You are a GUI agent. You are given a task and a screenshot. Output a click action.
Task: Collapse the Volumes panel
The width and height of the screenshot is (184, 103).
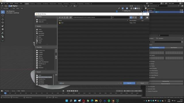pyautogui.click(x=36, y=17)
